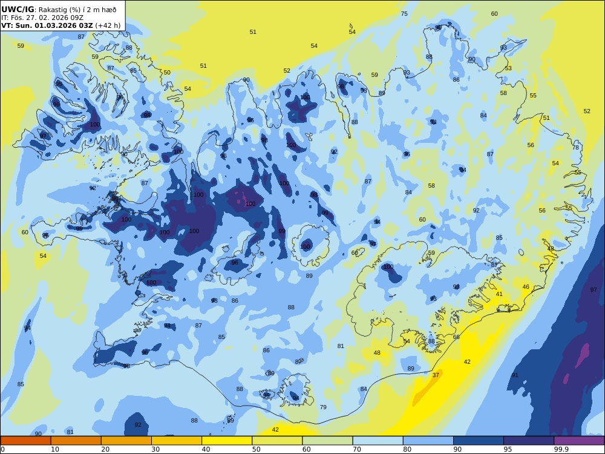This screenshot has width=605, height=454.
Task: Click the map value '79' on the south coast
Action: pos(323,407)
